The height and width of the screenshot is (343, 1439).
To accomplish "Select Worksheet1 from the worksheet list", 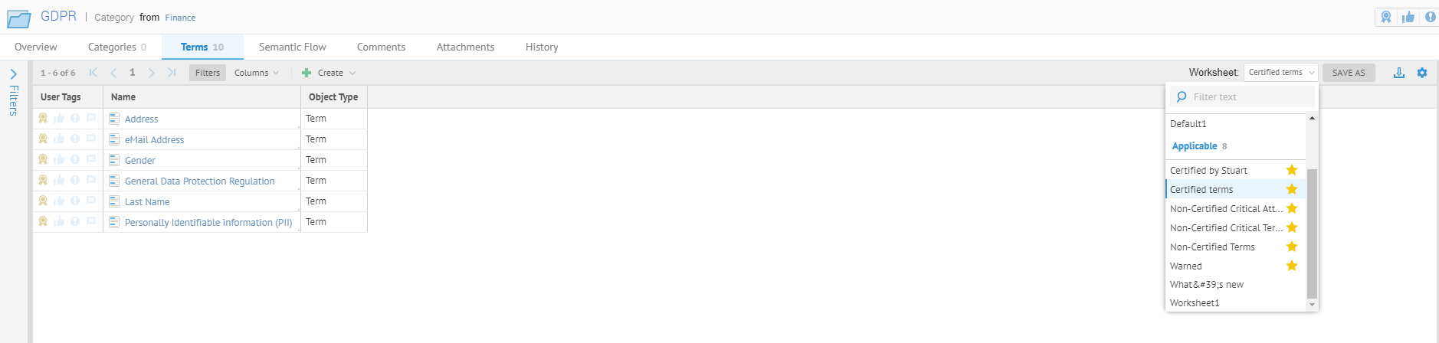I will [x=1195, y=303].
